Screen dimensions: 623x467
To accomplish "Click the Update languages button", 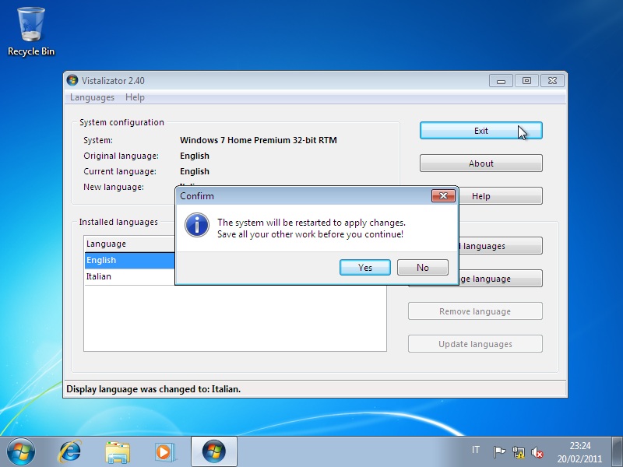I will click(x=475, y=344).
